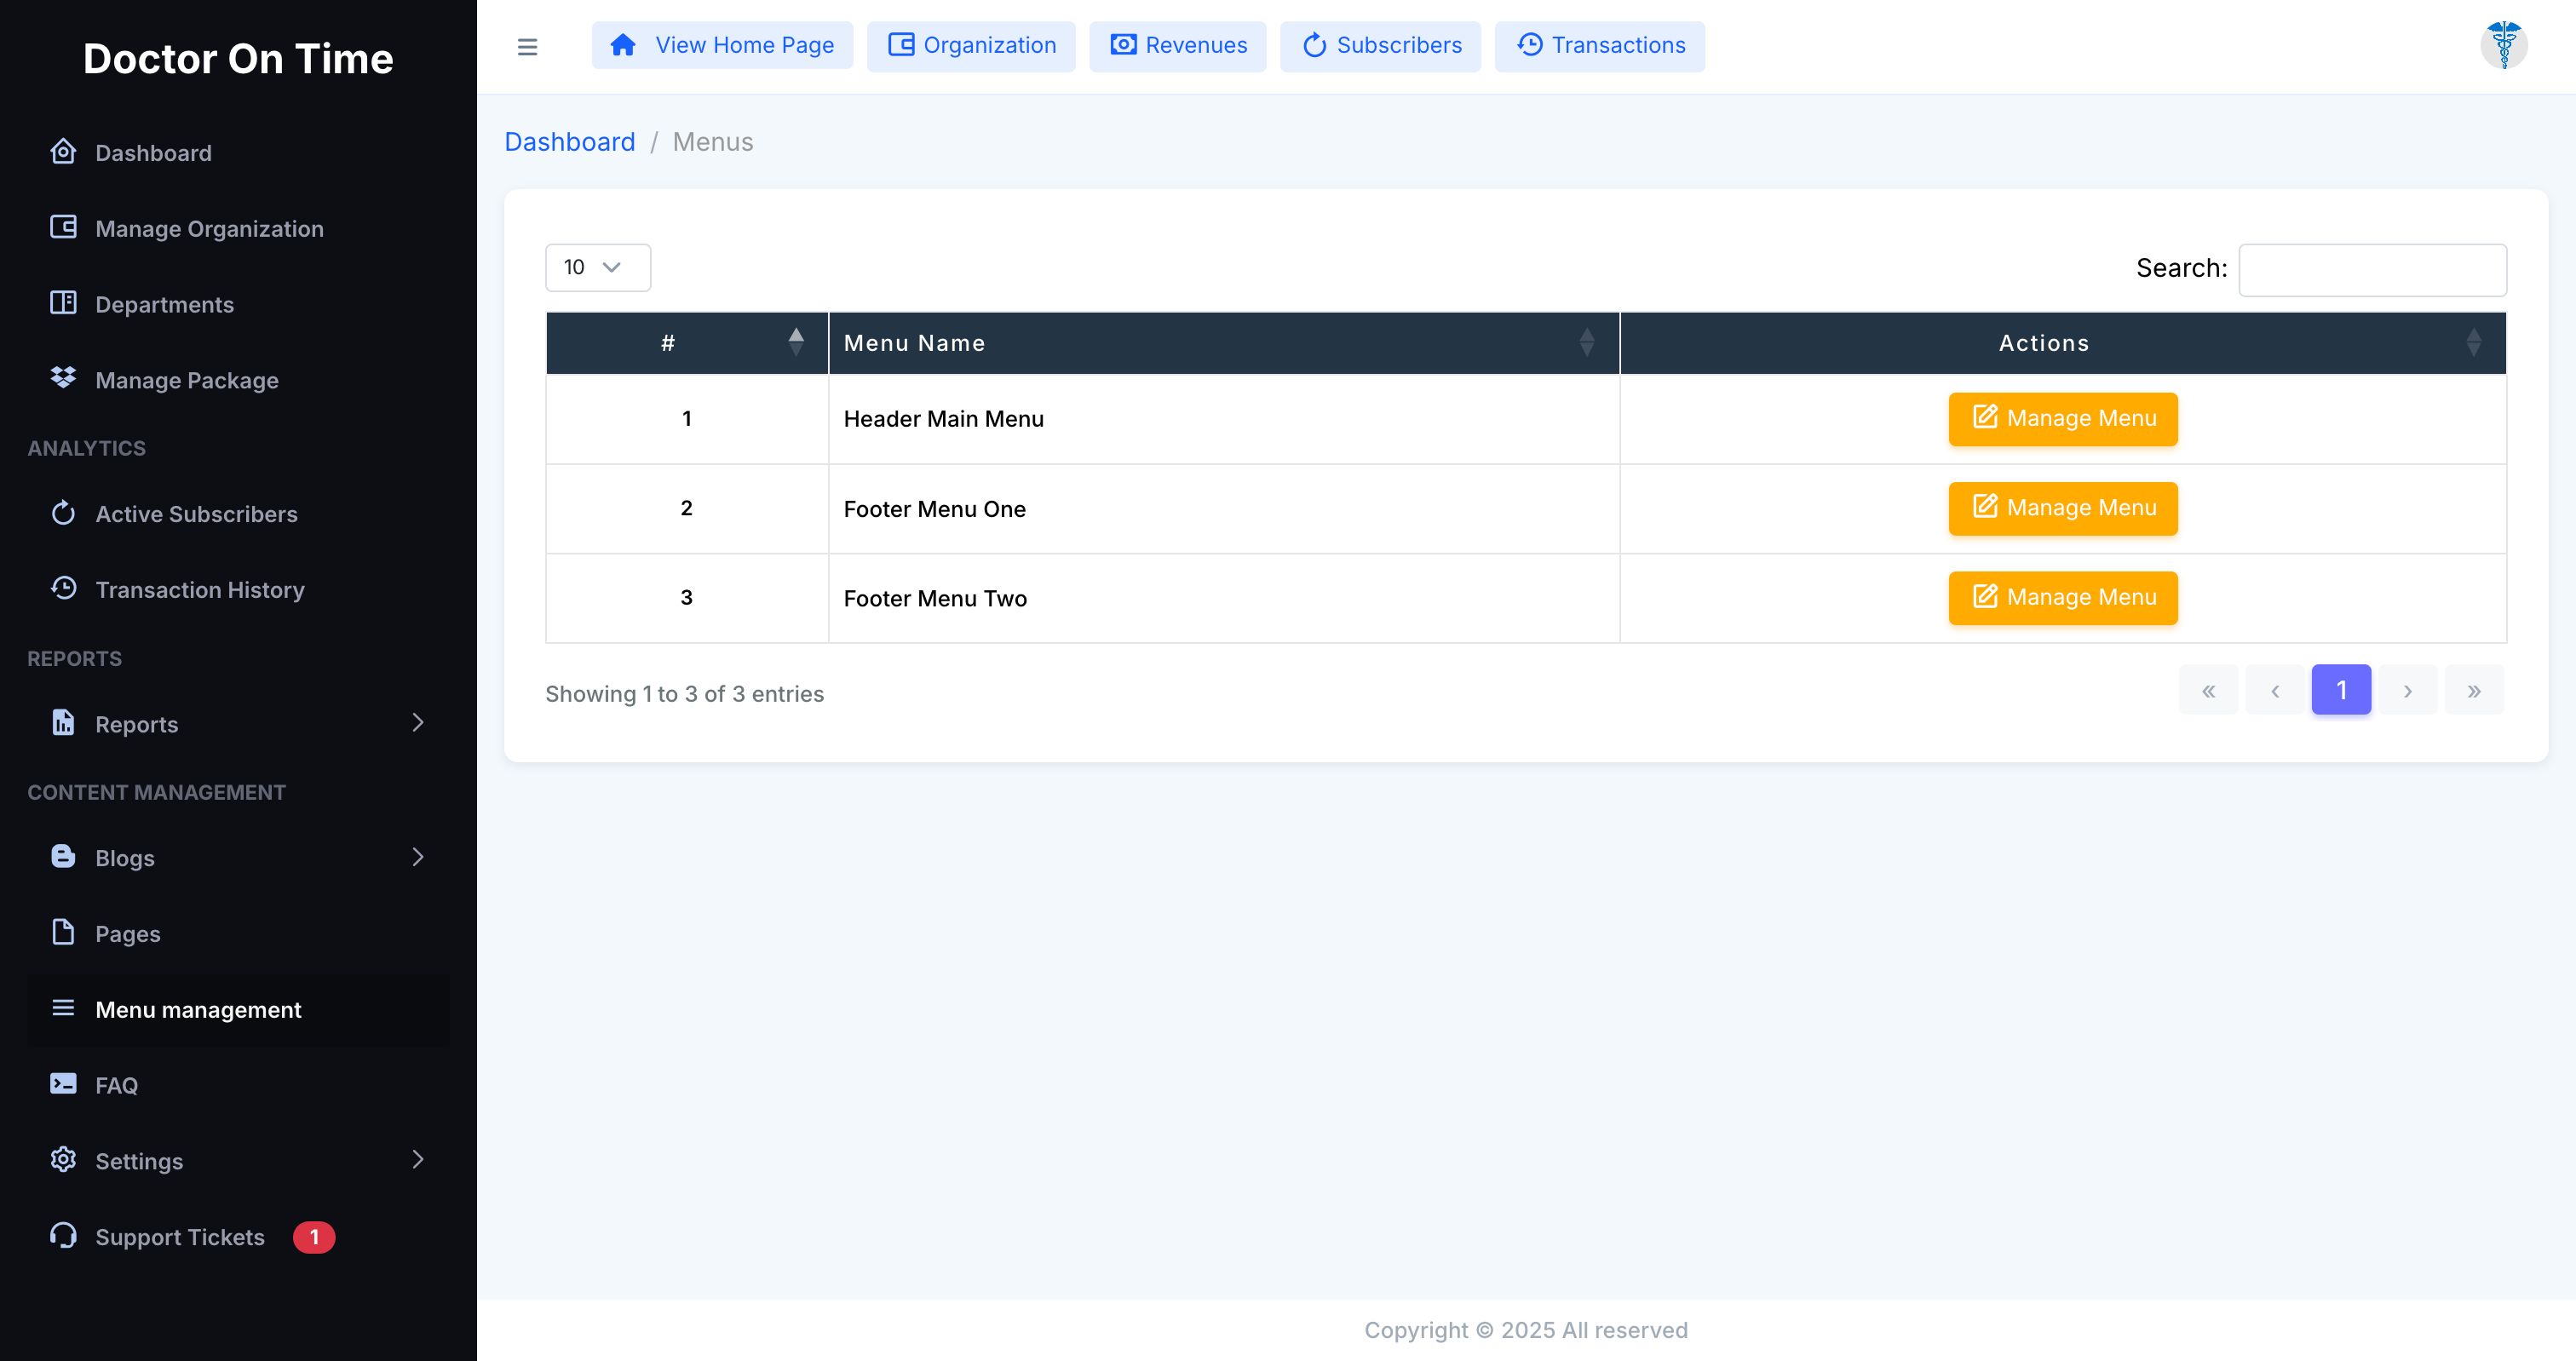Click the Manage Organization wallet icon
The image size is (2576, 1361).
coord(63,227)
